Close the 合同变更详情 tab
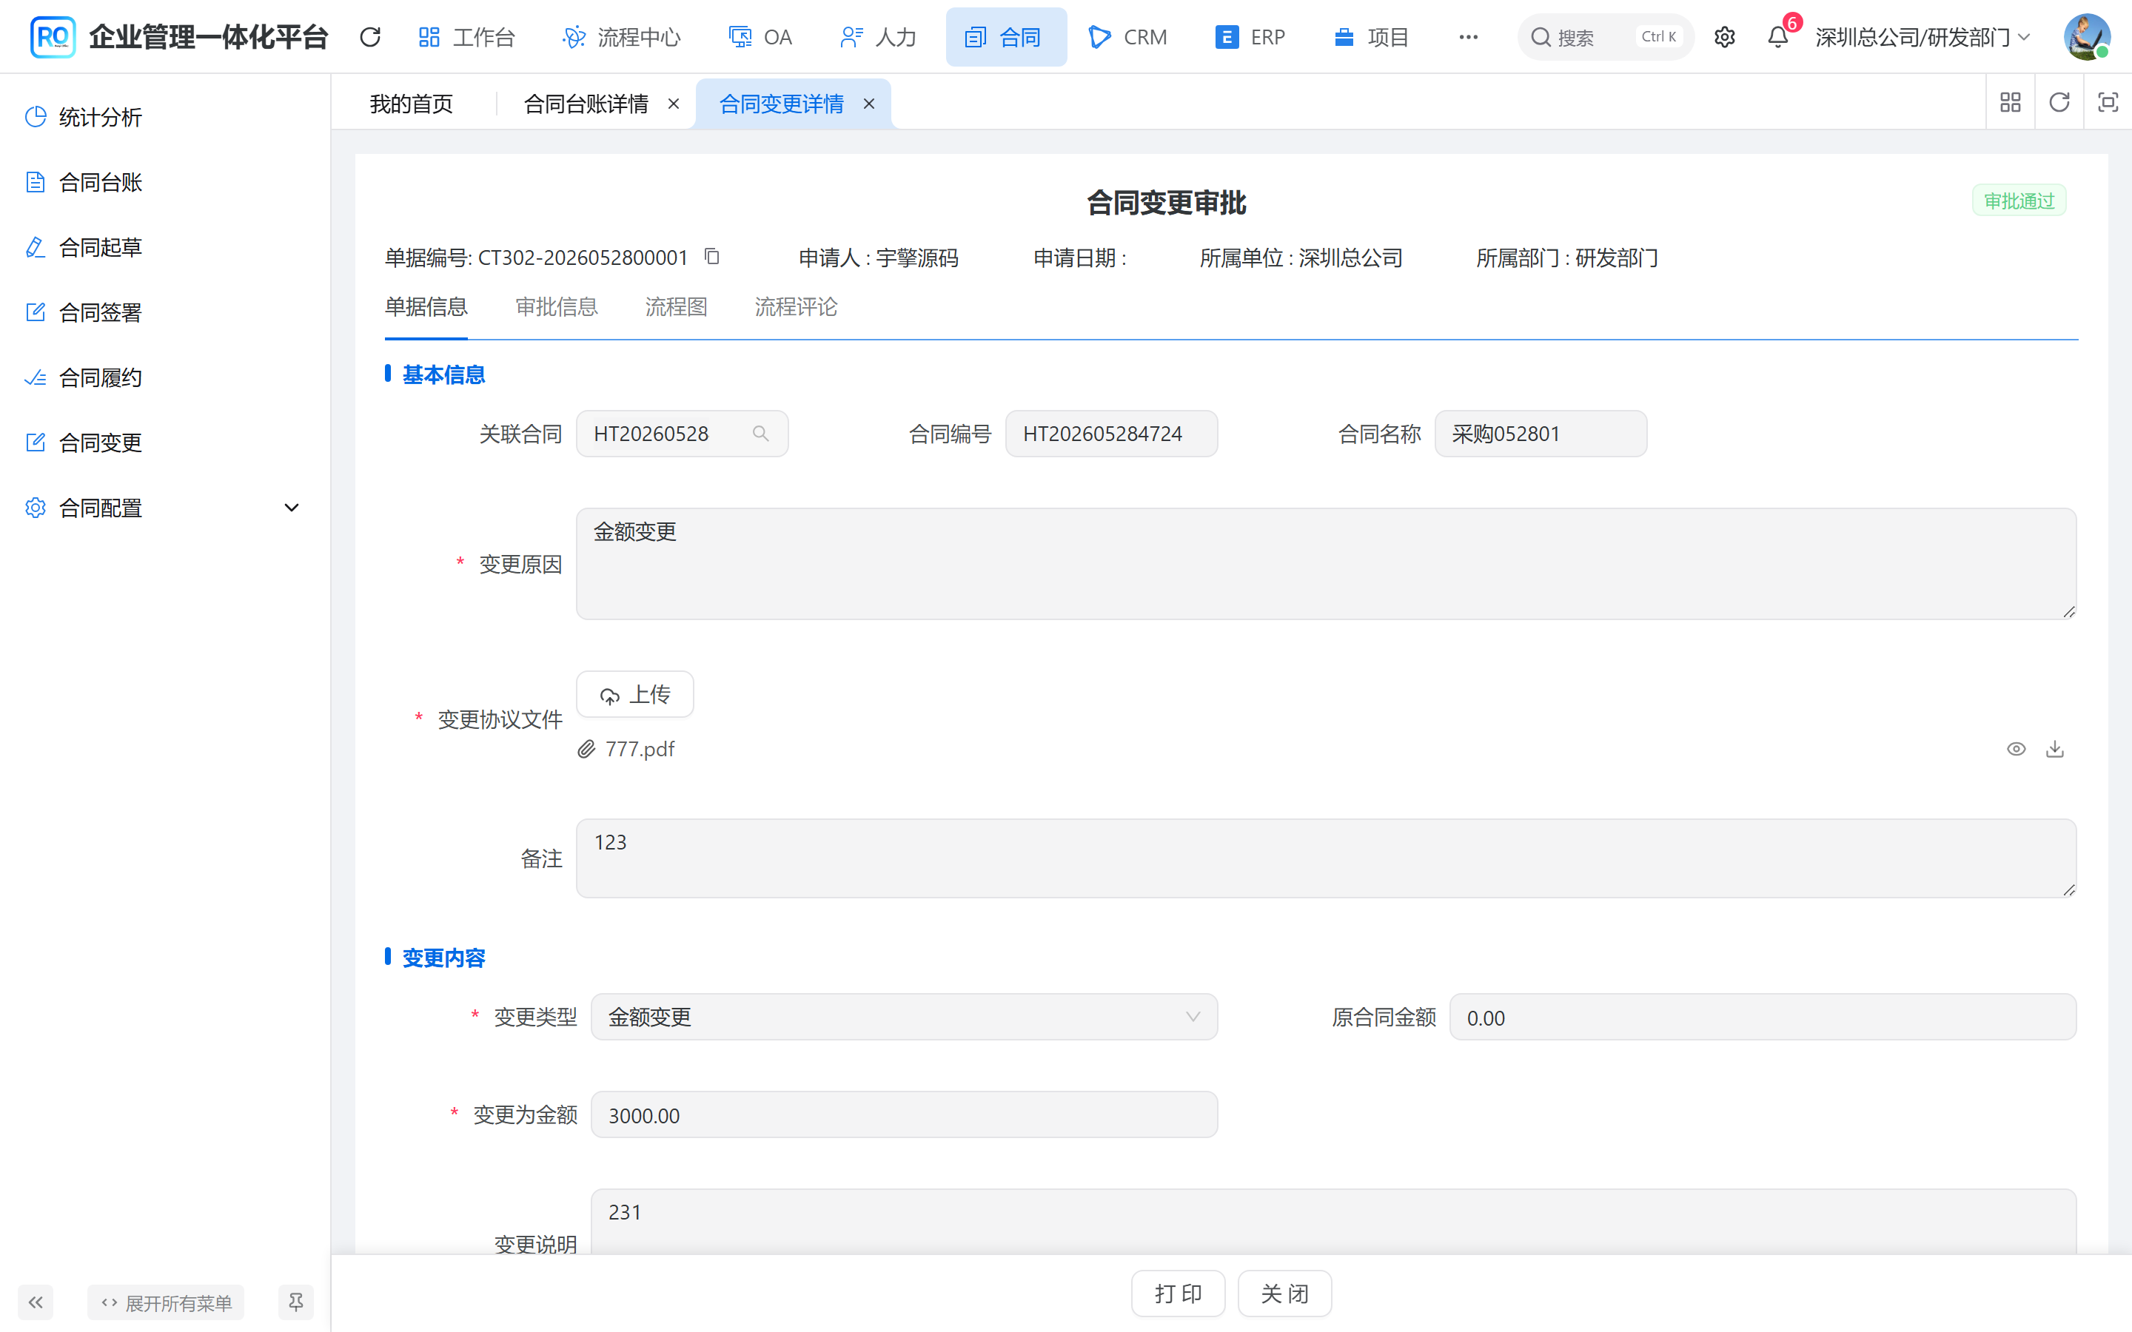 pyautogui.click(x=868, y=104)
